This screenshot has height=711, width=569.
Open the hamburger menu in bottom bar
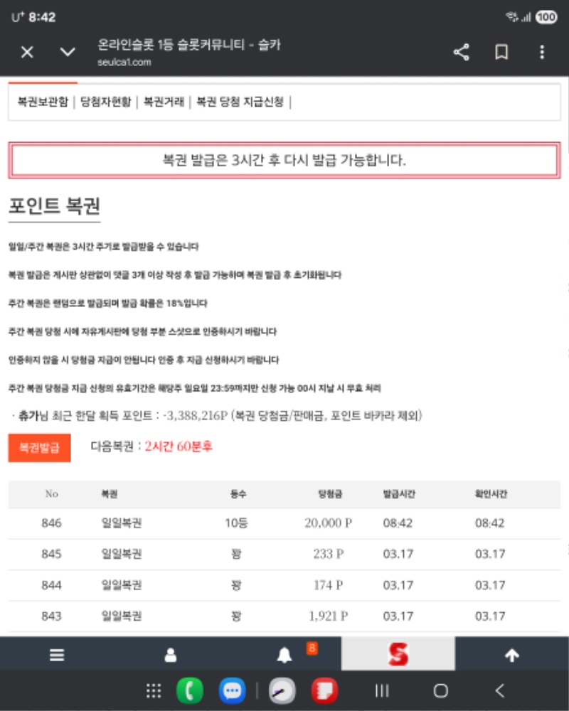[x=57, y=656]
